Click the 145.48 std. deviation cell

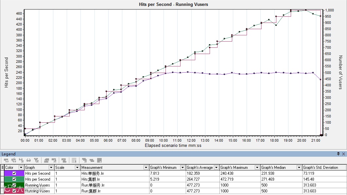click(x=324, y=179)
